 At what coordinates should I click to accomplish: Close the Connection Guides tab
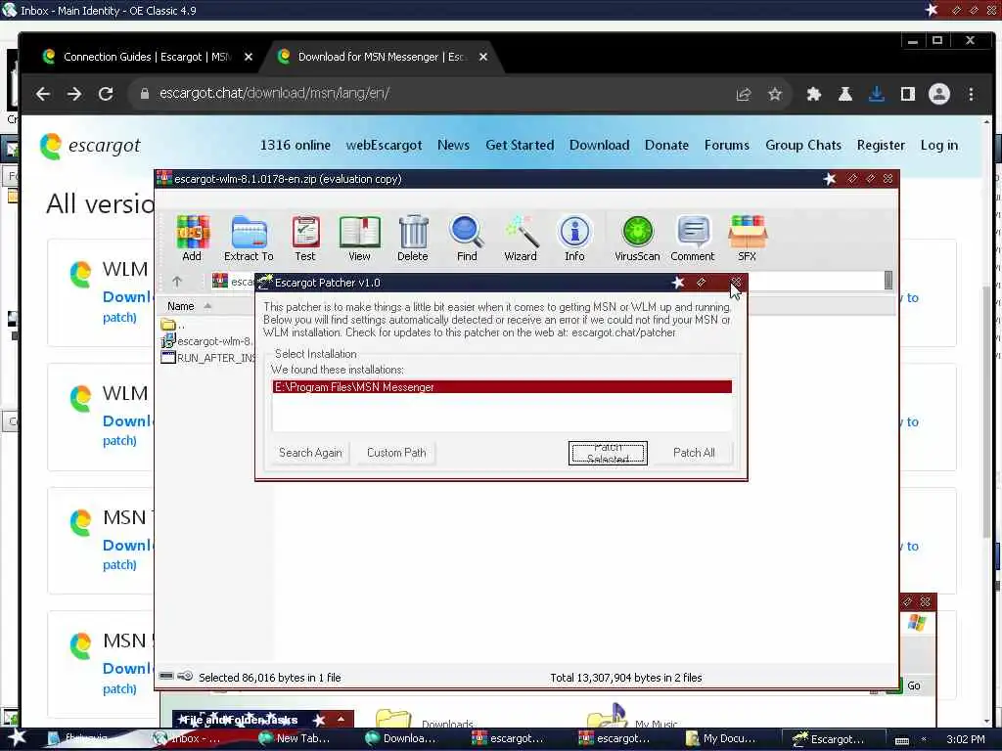[249, 57]
